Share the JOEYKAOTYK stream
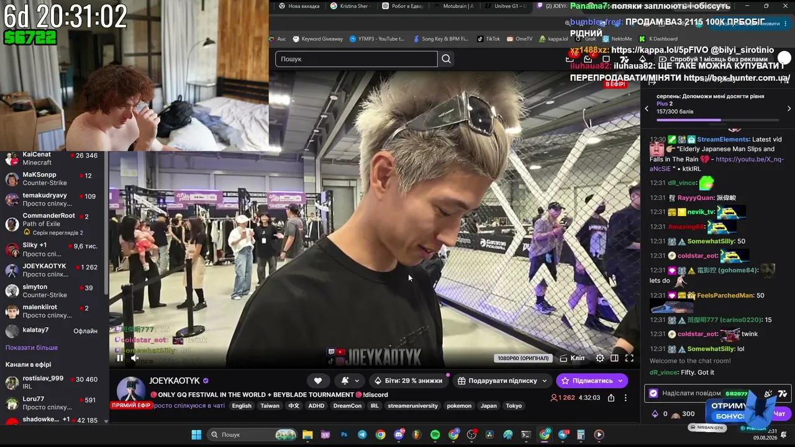 coord(611,398)
